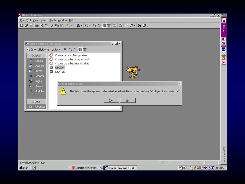Click New button in database window
Image resolution: width=245 pixels, height=184 pixels.
pos(56,49)
